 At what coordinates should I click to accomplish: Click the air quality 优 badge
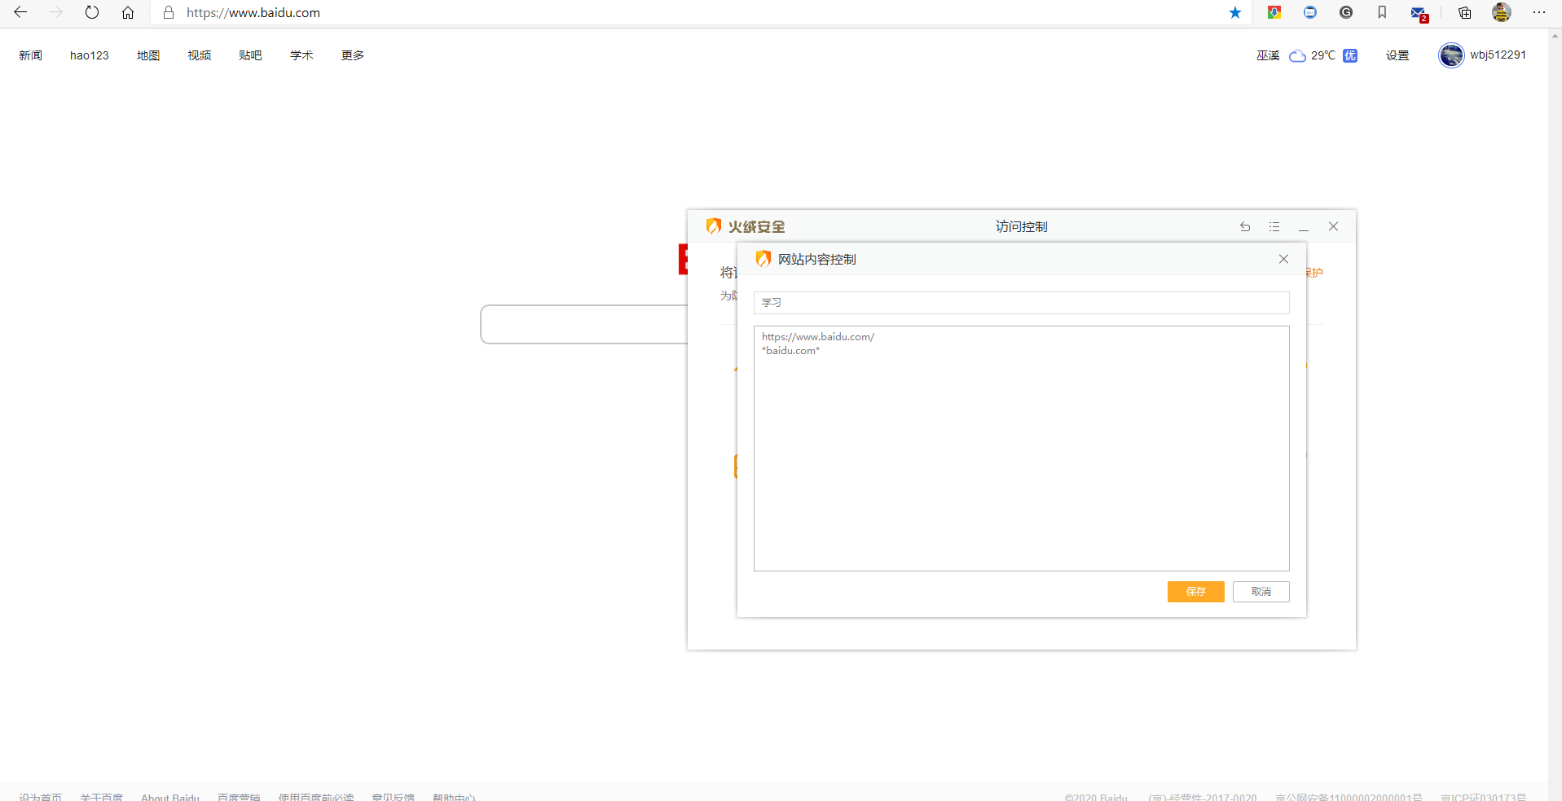click(x=1350, y=55)
